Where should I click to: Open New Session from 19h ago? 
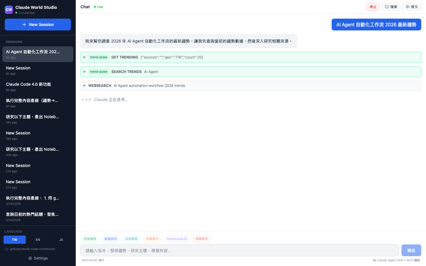coord(38,135)
